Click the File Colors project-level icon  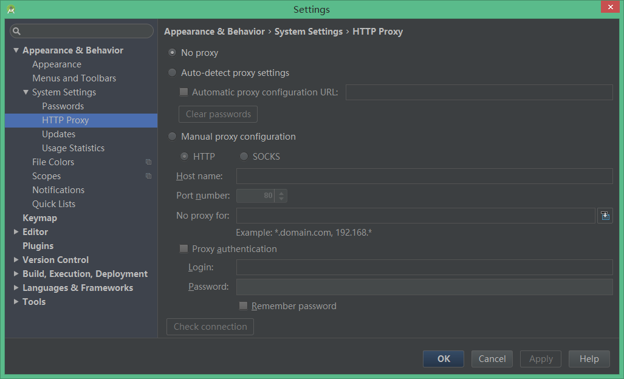pyautogui.click(x=149, y=162)
